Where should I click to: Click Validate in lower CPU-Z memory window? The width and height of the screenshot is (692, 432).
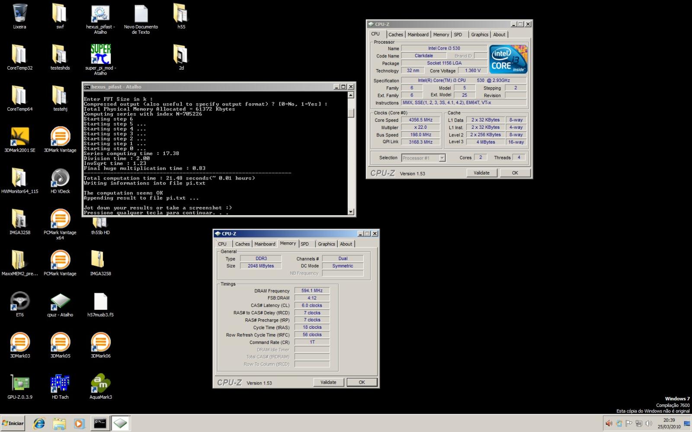pyautogui.click(x=328, y=382)
